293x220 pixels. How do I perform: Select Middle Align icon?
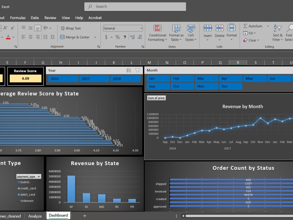point(30,28)
